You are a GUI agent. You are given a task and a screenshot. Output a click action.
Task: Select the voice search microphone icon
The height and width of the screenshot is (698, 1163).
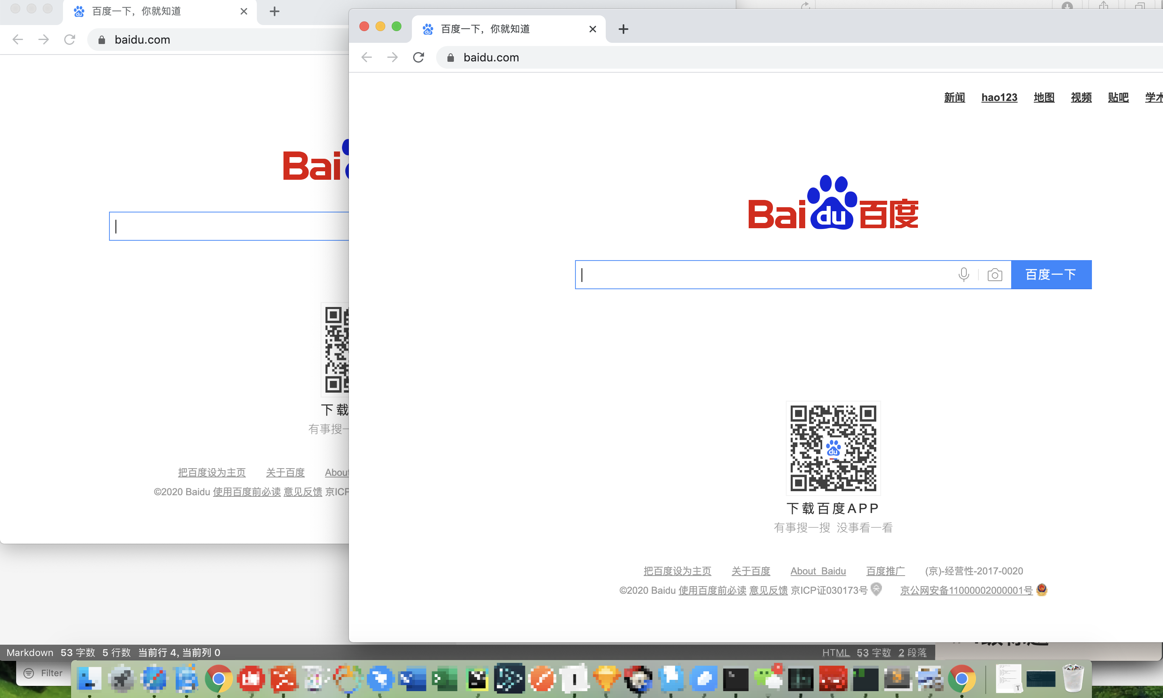coord(963,274)
